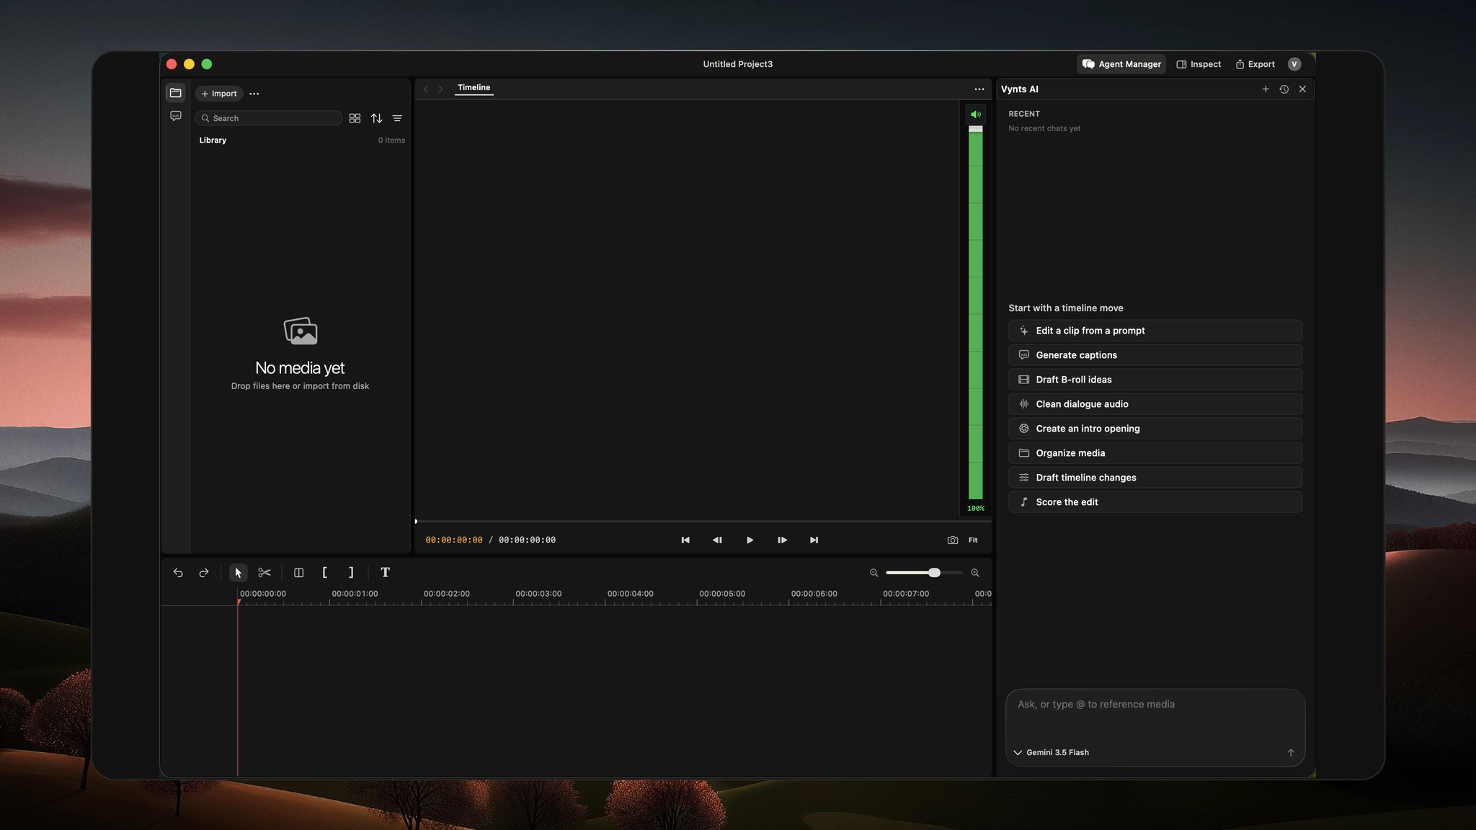Choose Score the edit suggestion
The width and height of the screenshot is (1476, 830).
(1155, 502)
